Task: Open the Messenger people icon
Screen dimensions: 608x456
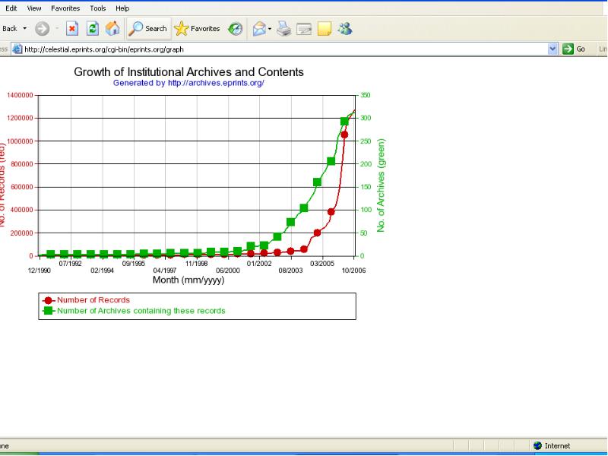Action: click(x=345, y=29)
